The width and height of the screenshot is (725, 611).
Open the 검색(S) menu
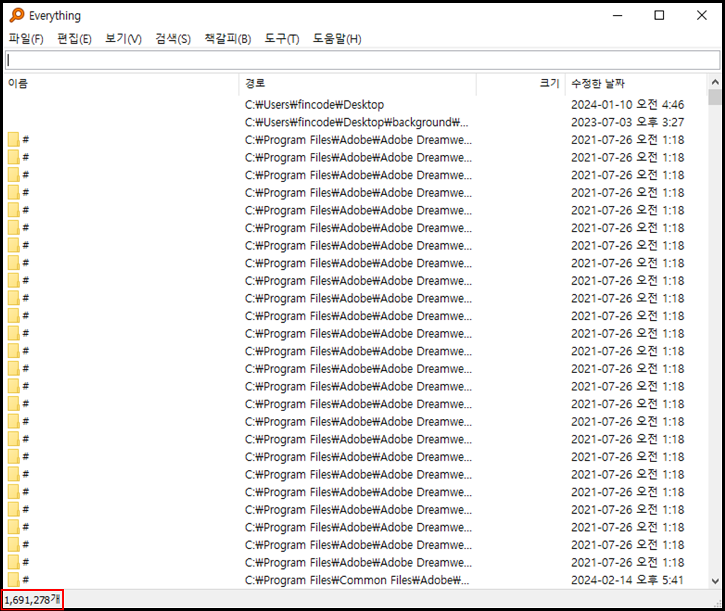pos(173,39)
